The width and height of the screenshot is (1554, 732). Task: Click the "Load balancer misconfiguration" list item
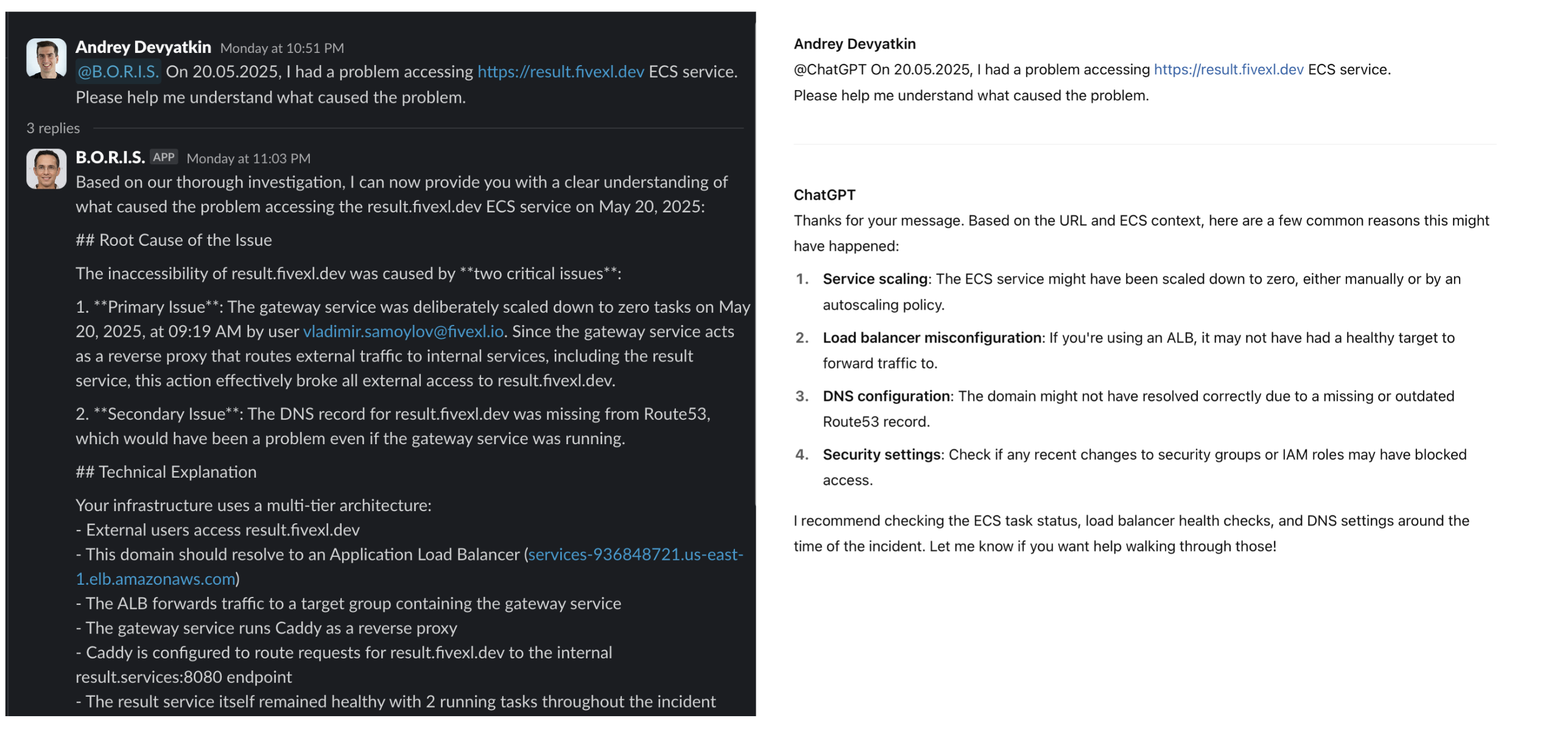tap(932, 338)
